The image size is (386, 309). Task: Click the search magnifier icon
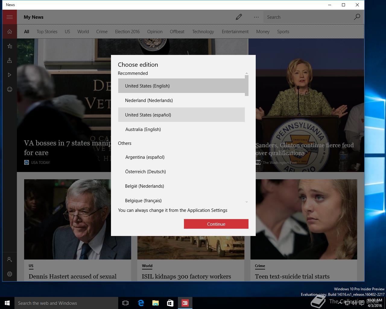(x=357, y=17)
